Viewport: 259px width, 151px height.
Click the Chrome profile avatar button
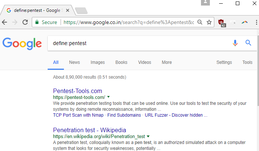click(x=205, y=3)
